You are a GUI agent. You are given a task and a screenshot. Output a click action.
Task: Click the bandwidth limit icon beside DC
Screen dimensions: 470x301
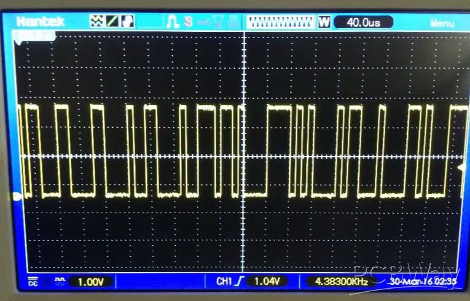[x=60, y=281]
